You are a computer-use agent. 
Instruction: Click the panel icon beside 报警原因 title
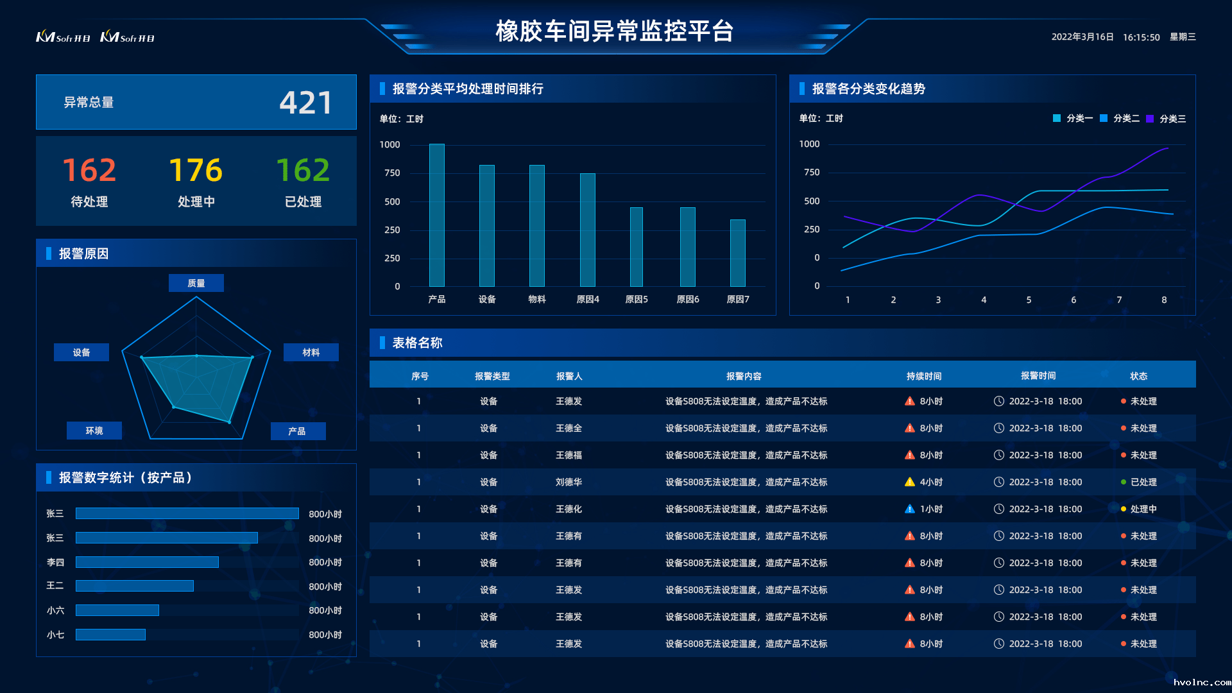tap(50, 253)
